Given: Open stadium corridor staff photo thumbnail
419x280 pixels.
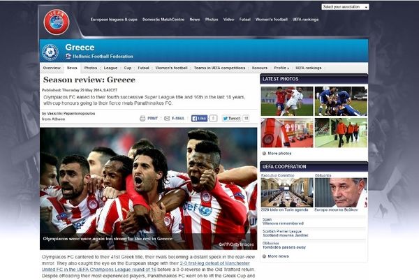Looking at the screenshot, I should pos(341,133).
